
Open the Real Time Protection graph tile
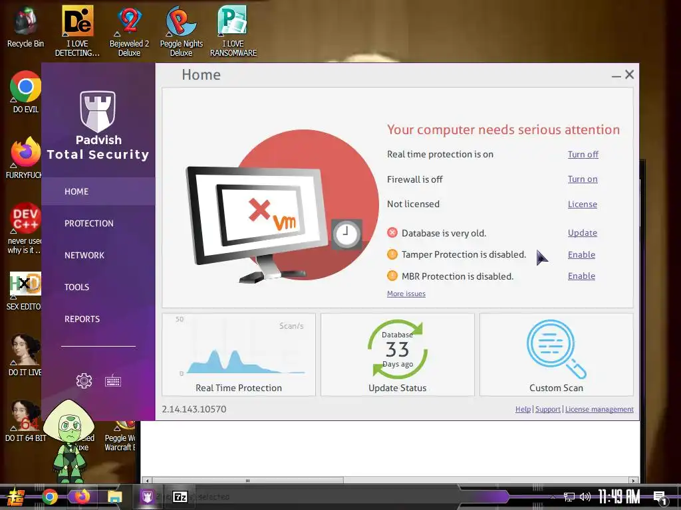point(239,355)
